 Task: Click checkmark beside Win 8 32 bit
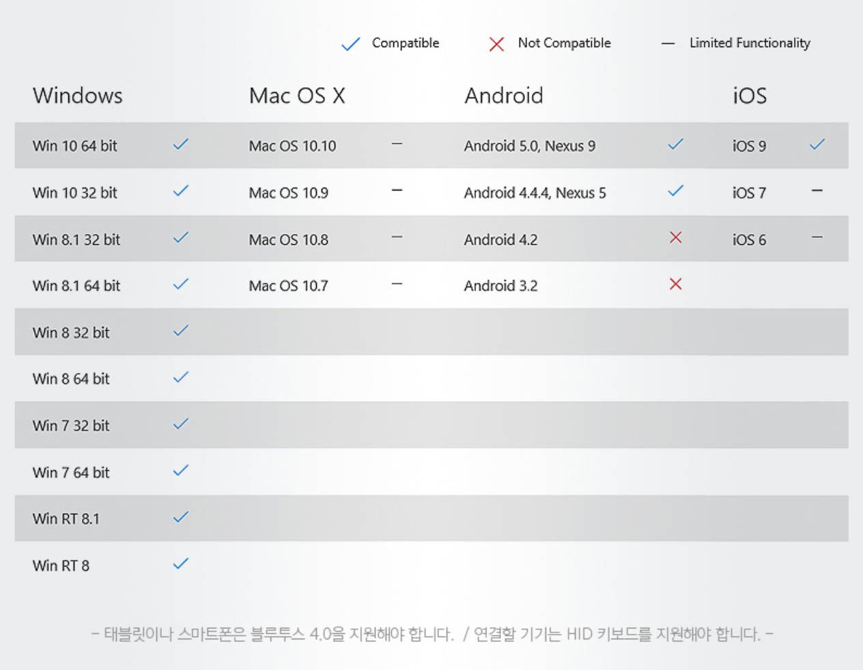click(x=181, y=331)
